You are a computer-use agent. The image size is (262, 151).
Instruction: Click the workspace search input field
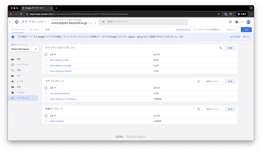[x=143, y=22]
